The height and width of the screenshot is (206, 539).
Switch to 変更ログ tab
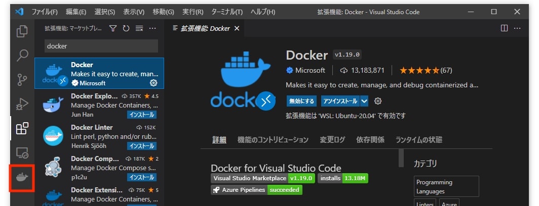click(332, 139)
